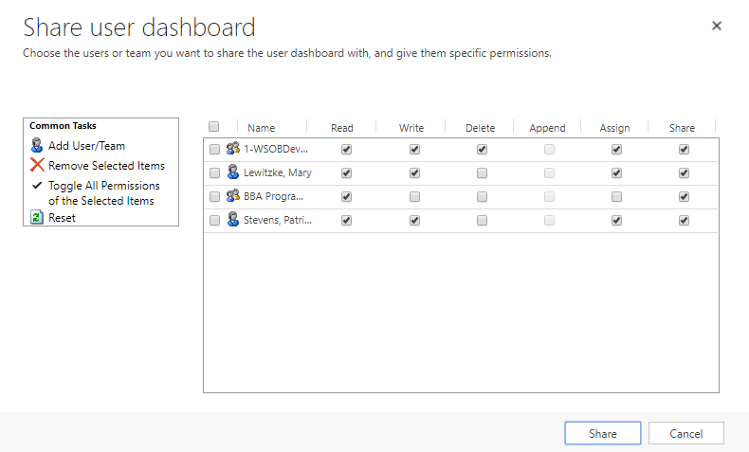Viewport: 749px width, 452px height.
Task: Click the Remove Selected Items link
Action: (x=106, y=165)
